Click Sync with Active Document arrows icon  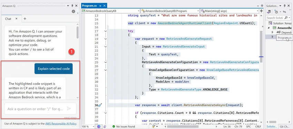pos(284,12)
